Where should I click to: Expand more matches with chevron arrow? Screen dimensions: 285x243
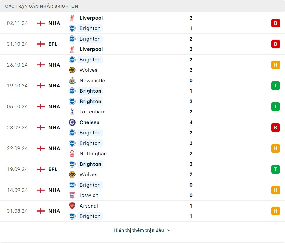[169, 230]
